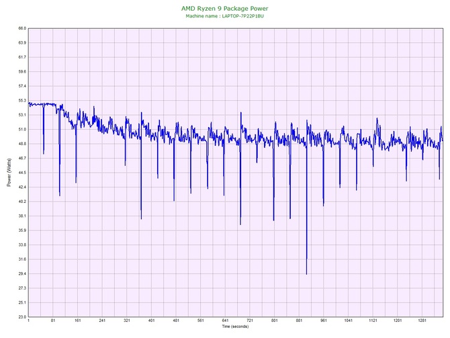Click the Y-axis value 55.3
This screenshot has height=338, width=450.
22,101
